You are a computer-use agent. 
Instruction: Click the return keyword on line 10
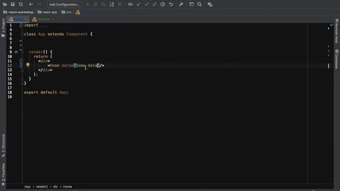pos(40,57)
